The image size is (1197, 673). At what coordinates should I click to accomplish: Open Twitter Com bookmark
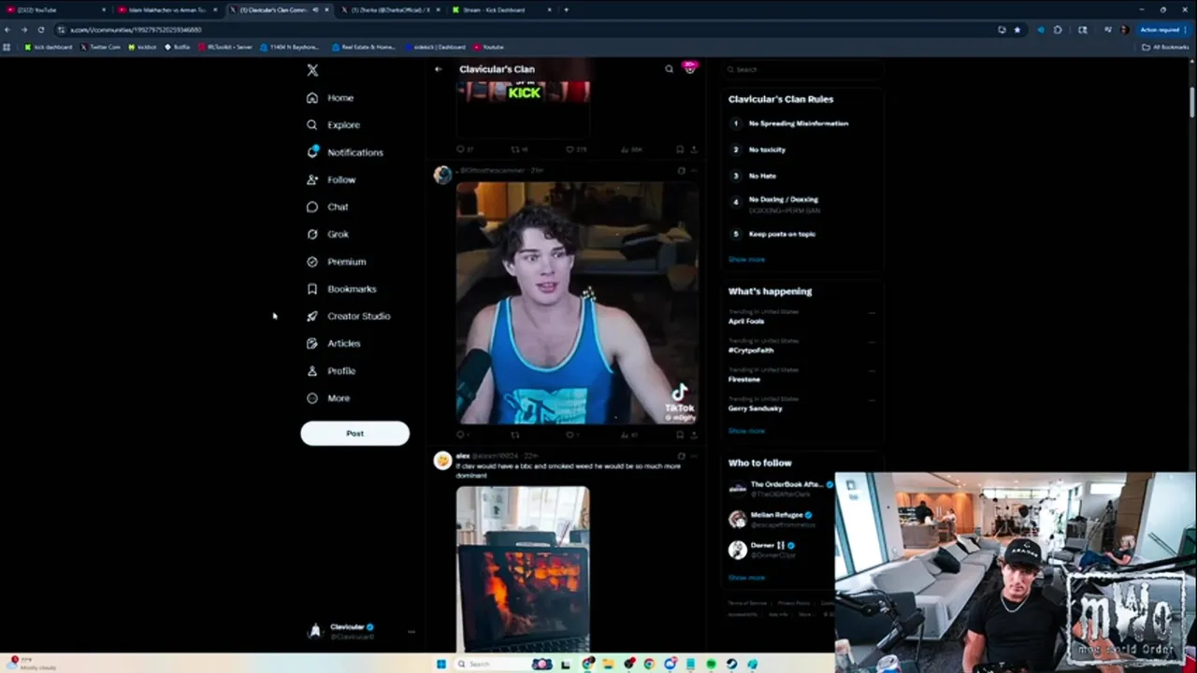(101, 47)
